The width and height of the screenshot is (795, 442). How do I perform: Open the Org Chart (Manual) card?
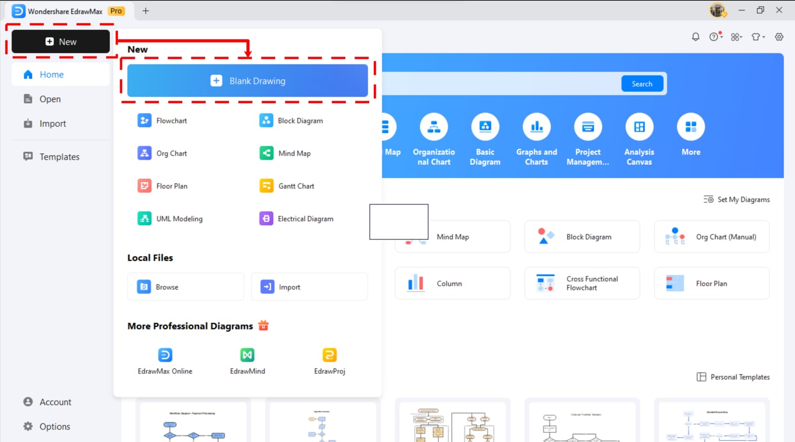click(712, 236)
